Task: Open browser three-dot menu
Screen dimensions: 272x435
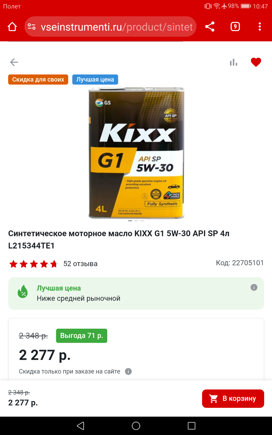Action: (260, 27)
